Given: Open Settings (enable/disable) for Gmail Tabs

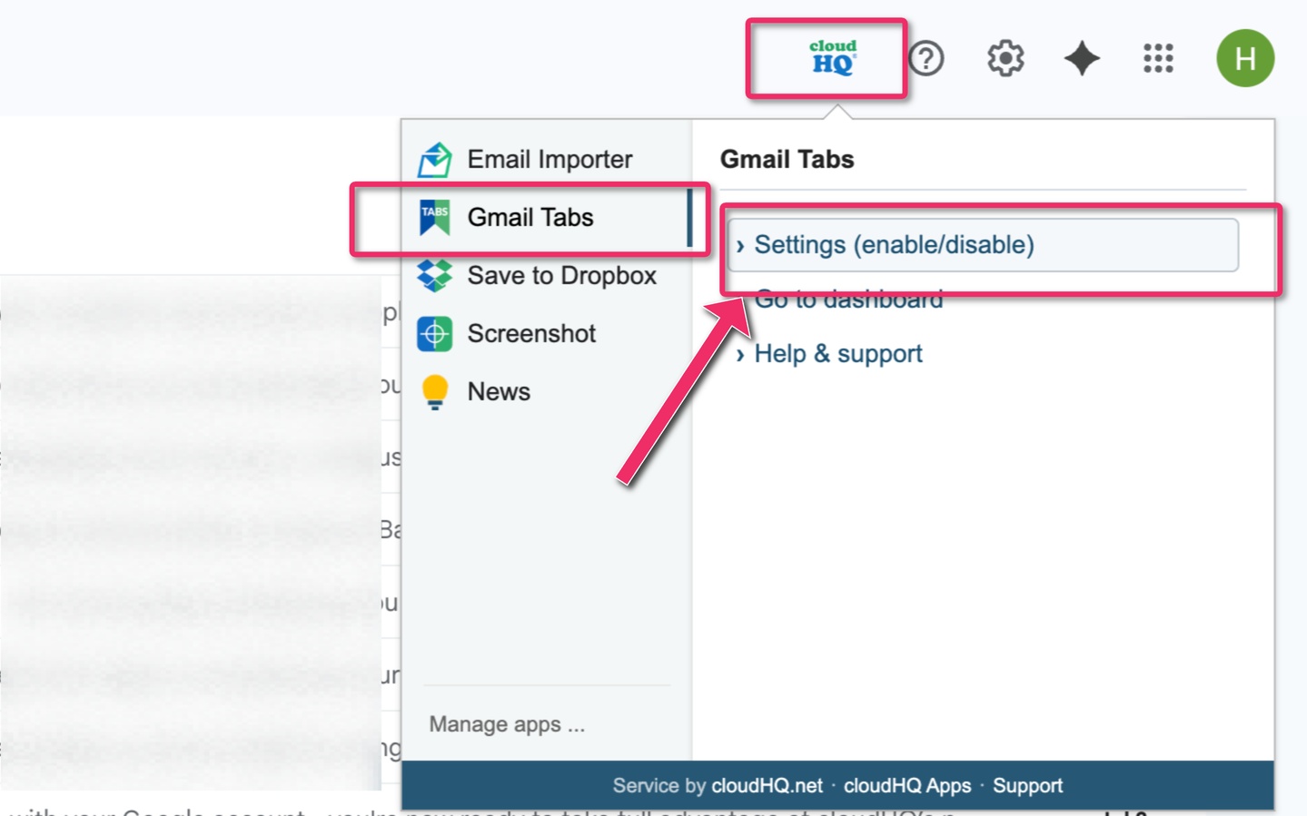Looking at the screenshot, I should coord(982,245).
